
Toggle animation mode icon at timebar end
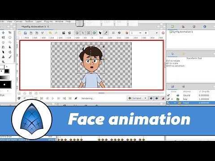coord(163,98)
